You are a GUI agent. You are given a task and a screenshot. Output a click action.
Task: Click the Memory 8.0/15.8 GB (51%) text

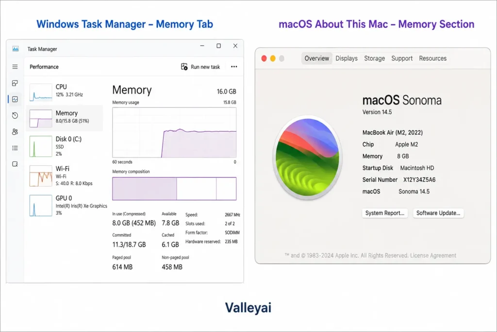point(72,121)
